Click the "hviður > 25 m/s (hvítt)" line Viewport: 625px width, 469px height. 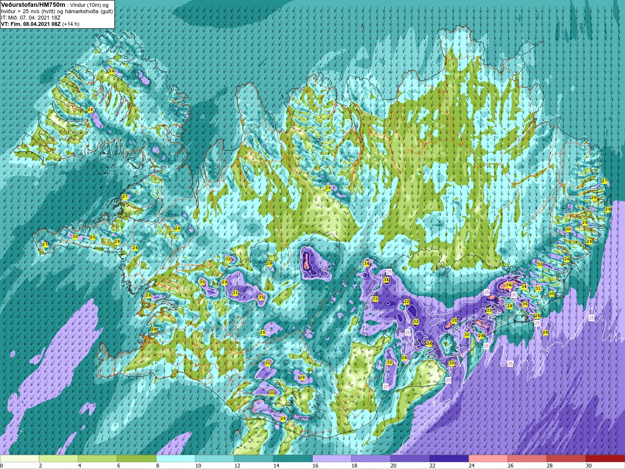[29, 11]
